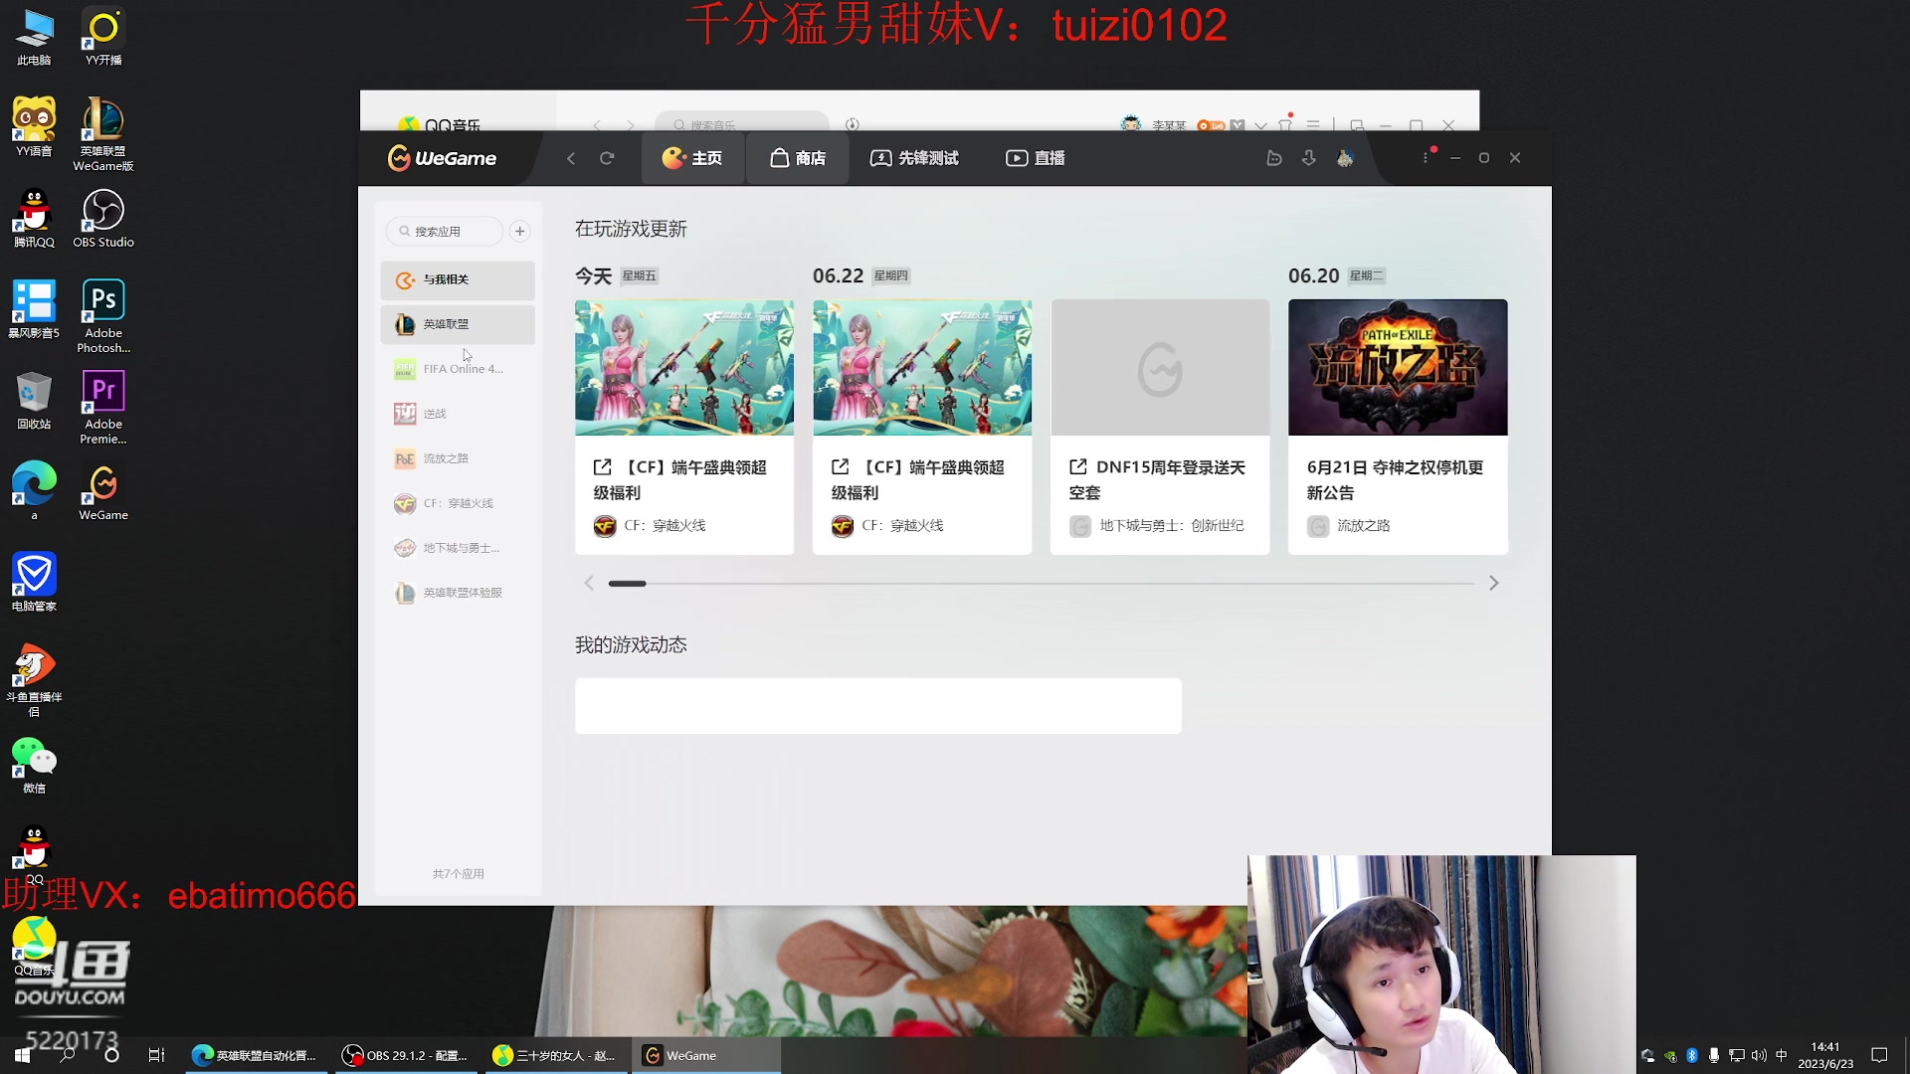Viewport: 1910px width, 1074px height.
Task: Open the feedback/chat icon near WeGame titlebar
Action: 1274,157
